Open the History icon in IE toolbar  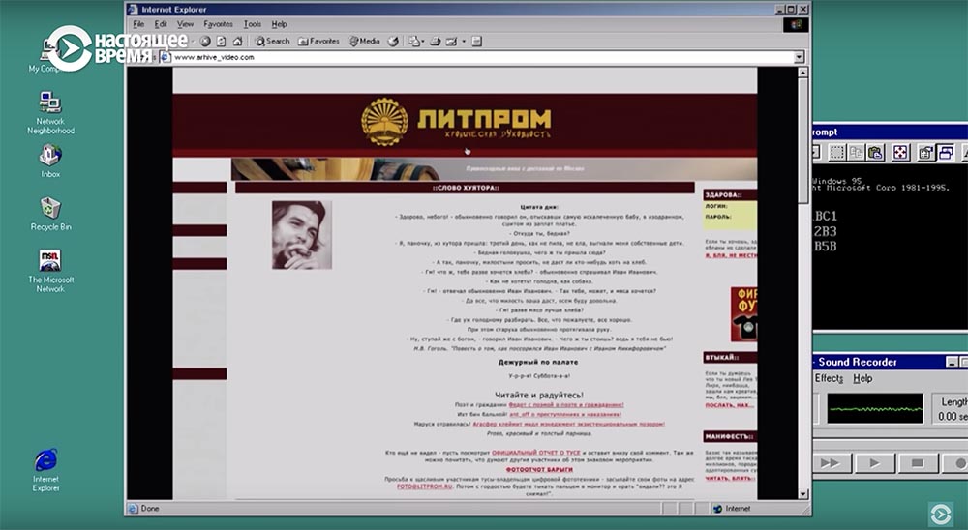click(x=393, y=42)
